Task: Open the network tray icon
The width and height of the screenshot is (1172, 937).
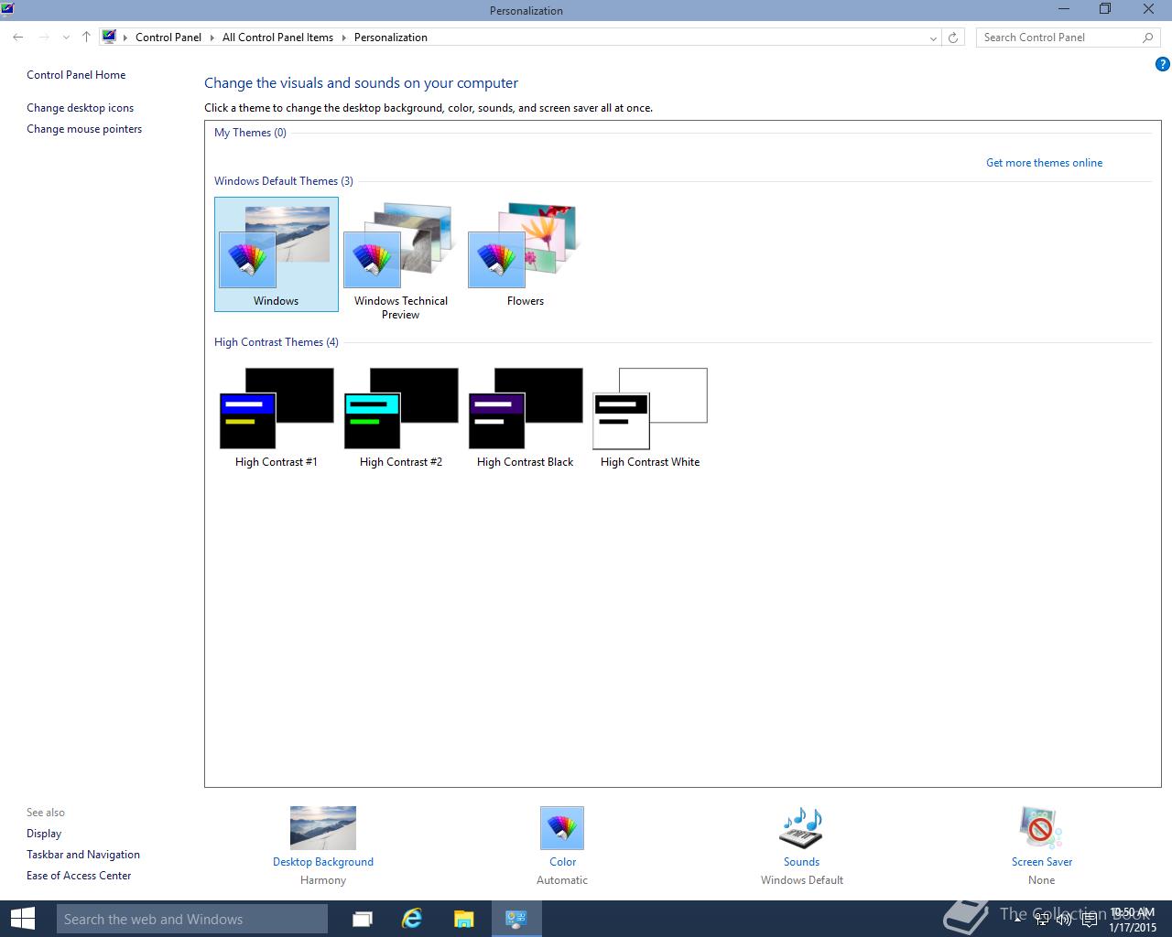Action: [1042, 920]
